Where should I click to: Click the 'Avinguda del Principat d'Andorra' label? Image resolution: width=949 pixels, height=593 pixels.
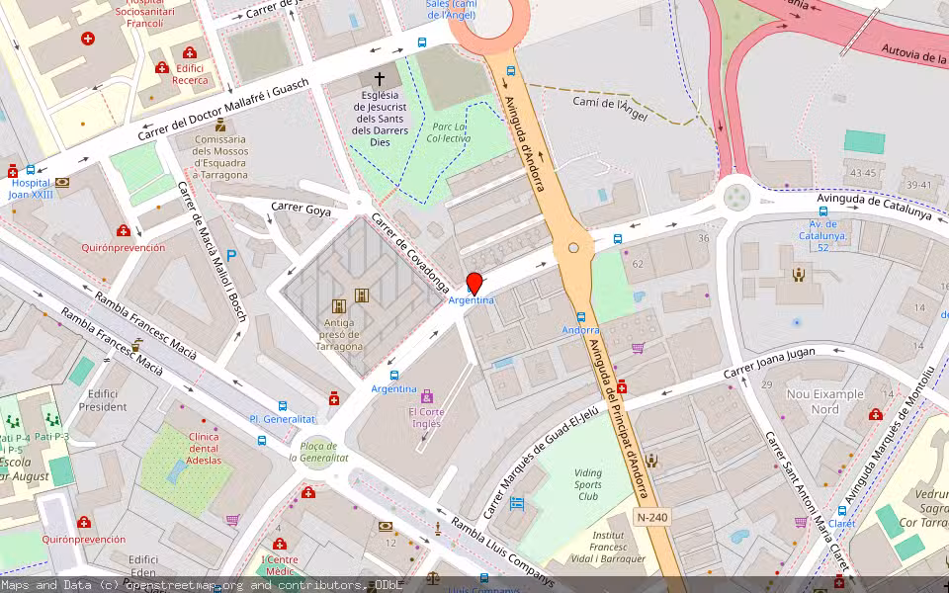point(619,417)
